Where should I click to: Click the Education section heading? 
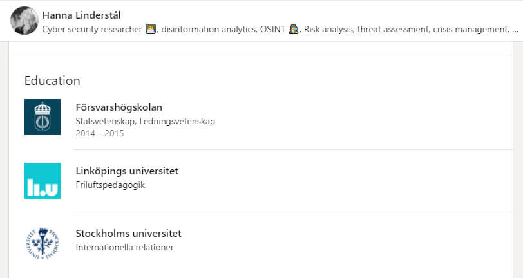pyautogui.click(x=52, y=80)
